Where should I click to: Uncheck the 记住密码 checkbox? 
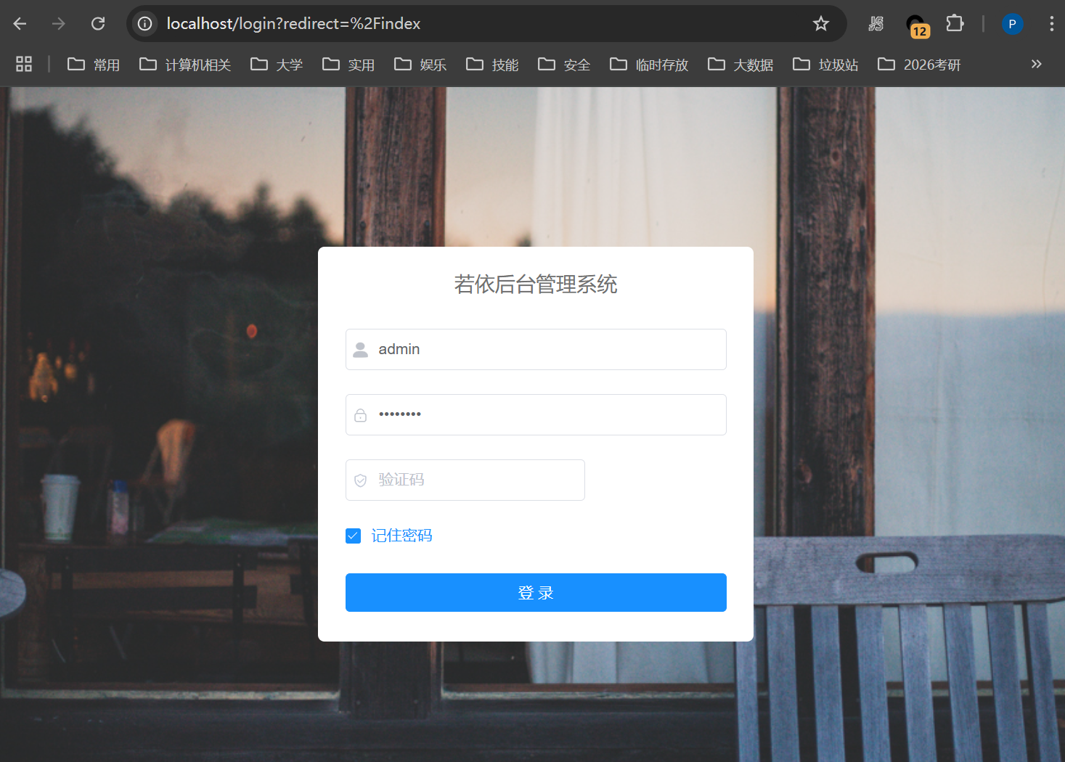click(354, 536)
